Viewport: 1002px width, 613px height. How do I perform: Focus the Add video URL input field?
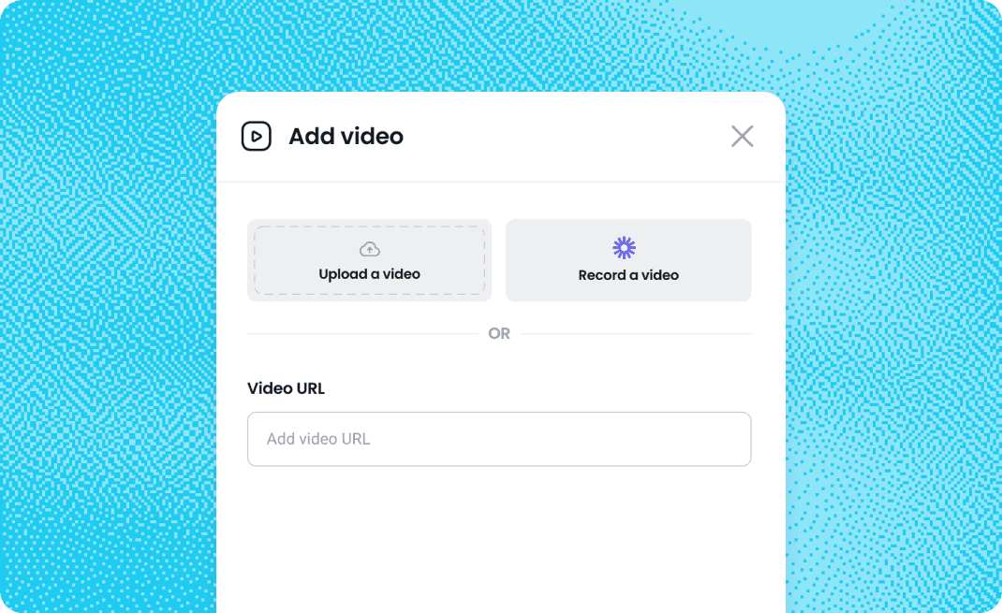click(x=499, y=439)
